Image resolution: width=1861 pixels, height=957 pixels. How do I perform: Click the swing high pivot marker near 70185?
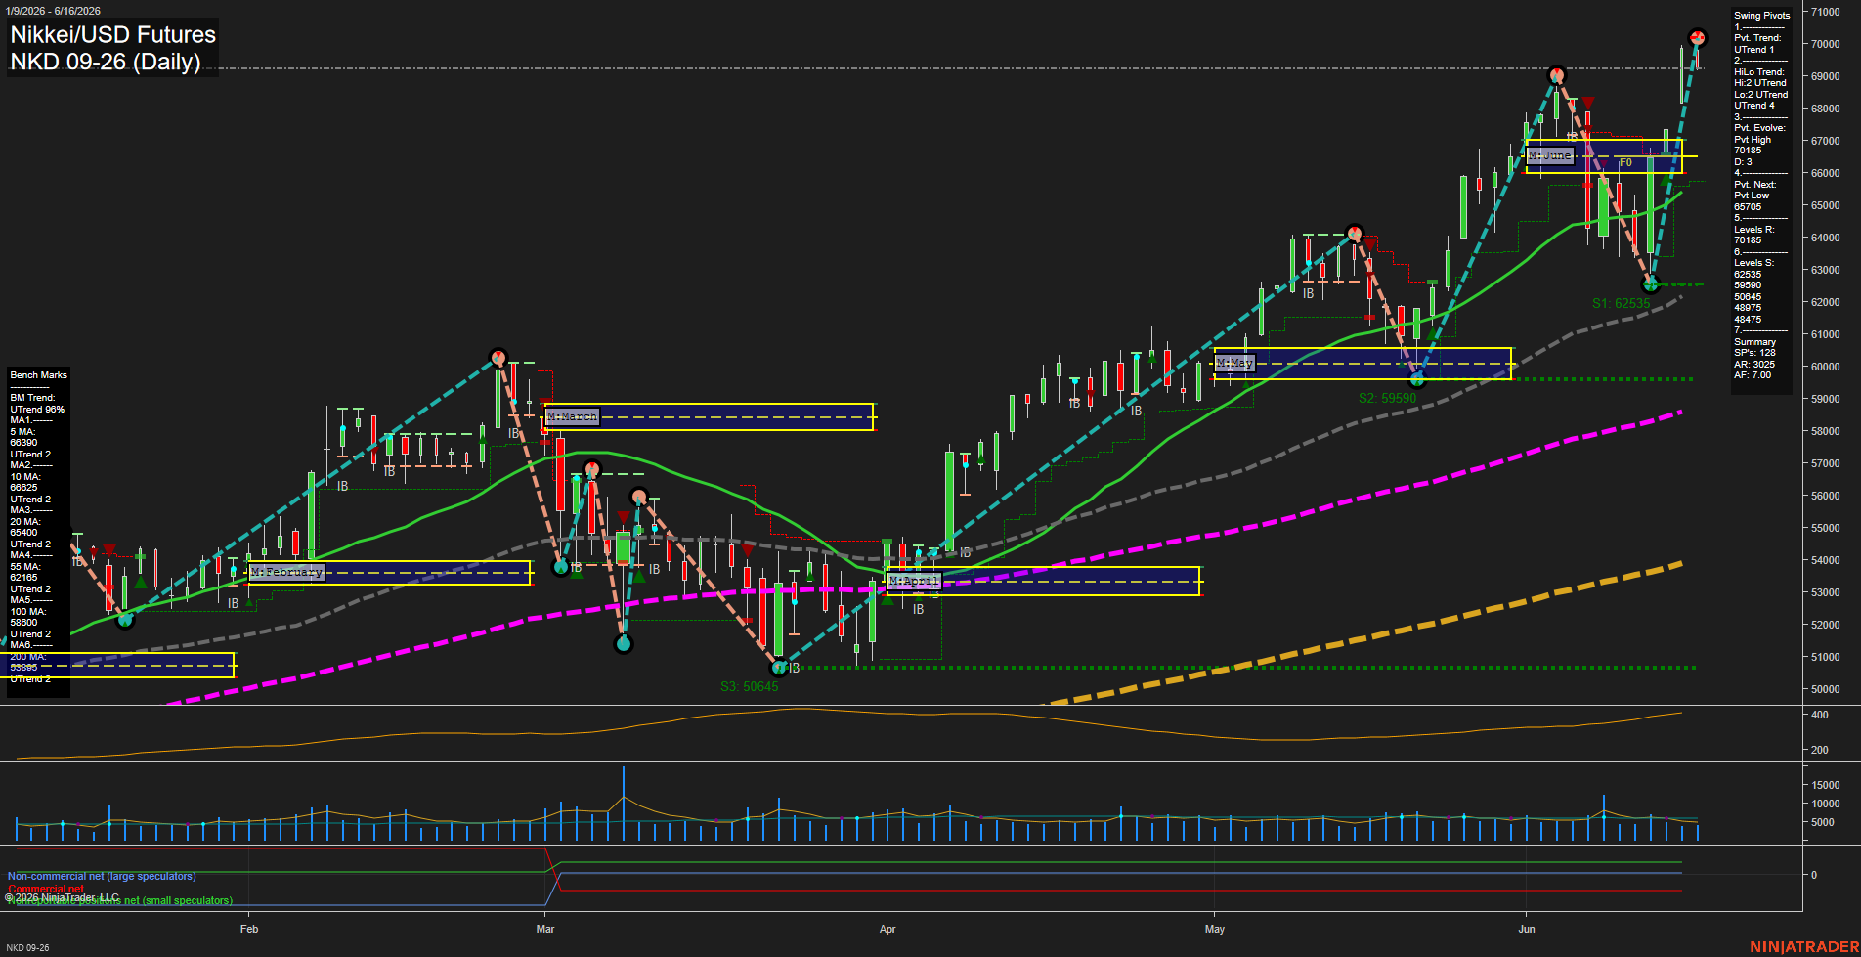coord(1698,37)
